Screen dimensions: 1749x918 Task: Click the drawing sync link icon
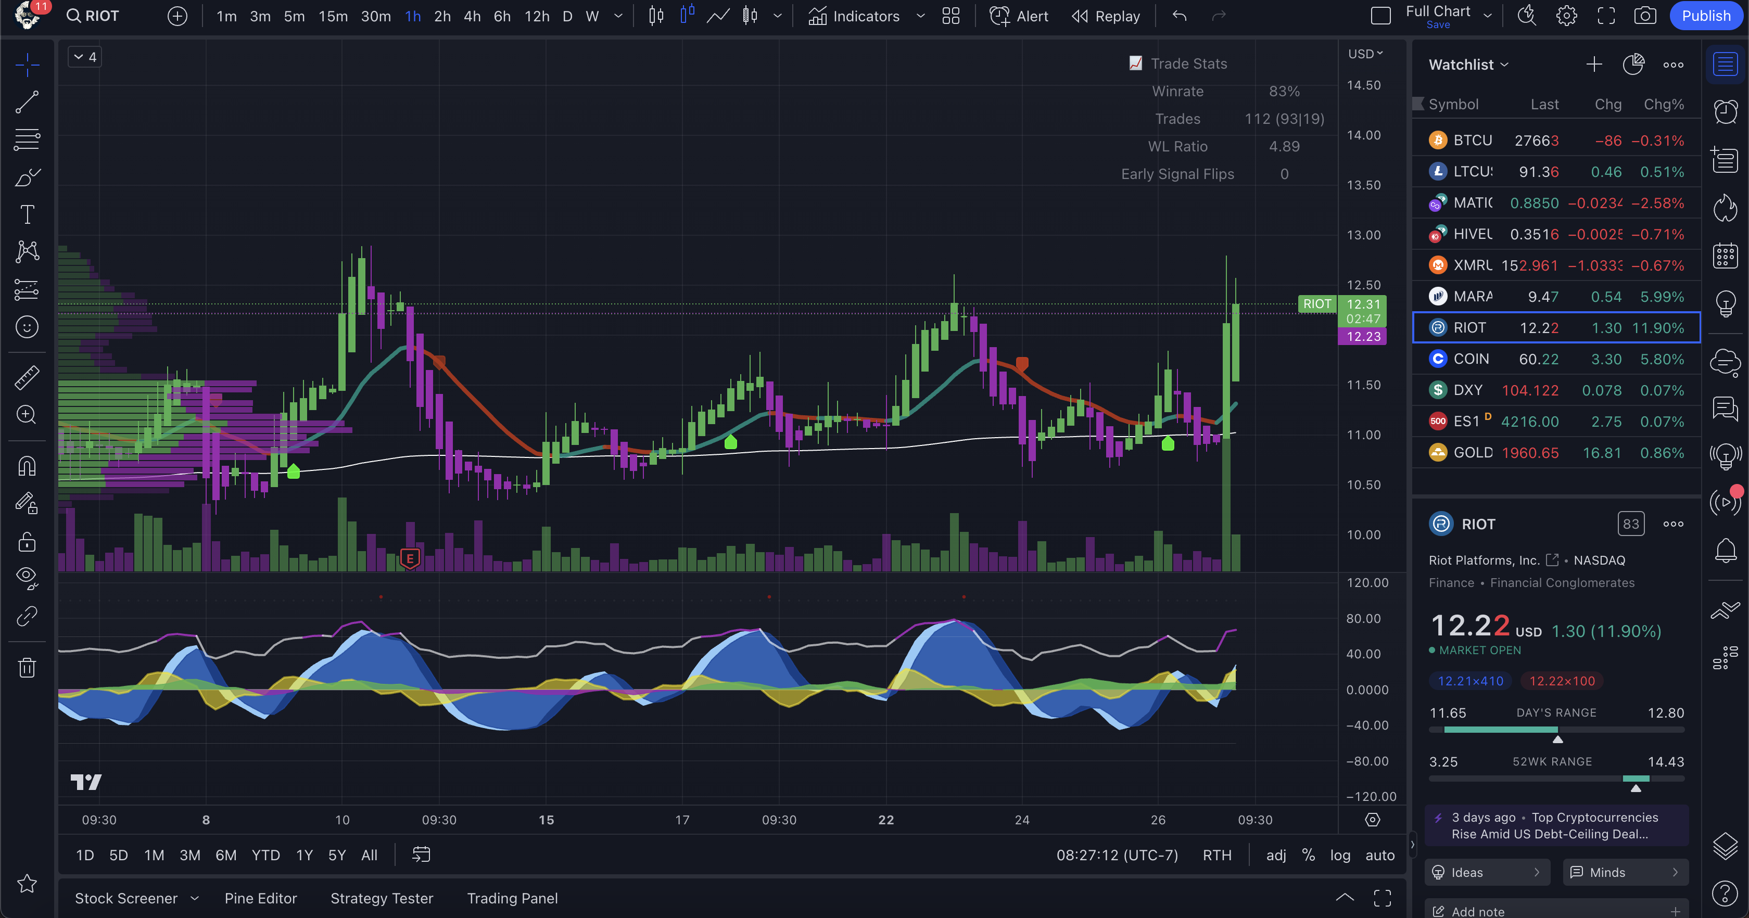(x=27, y=616)
